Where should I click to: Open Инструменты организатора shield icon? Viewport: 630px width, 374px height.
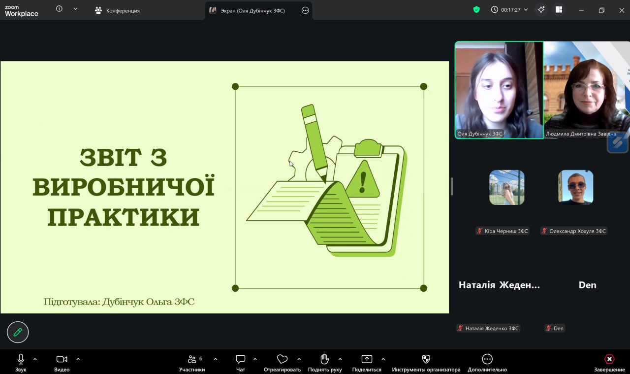[426, 359]
